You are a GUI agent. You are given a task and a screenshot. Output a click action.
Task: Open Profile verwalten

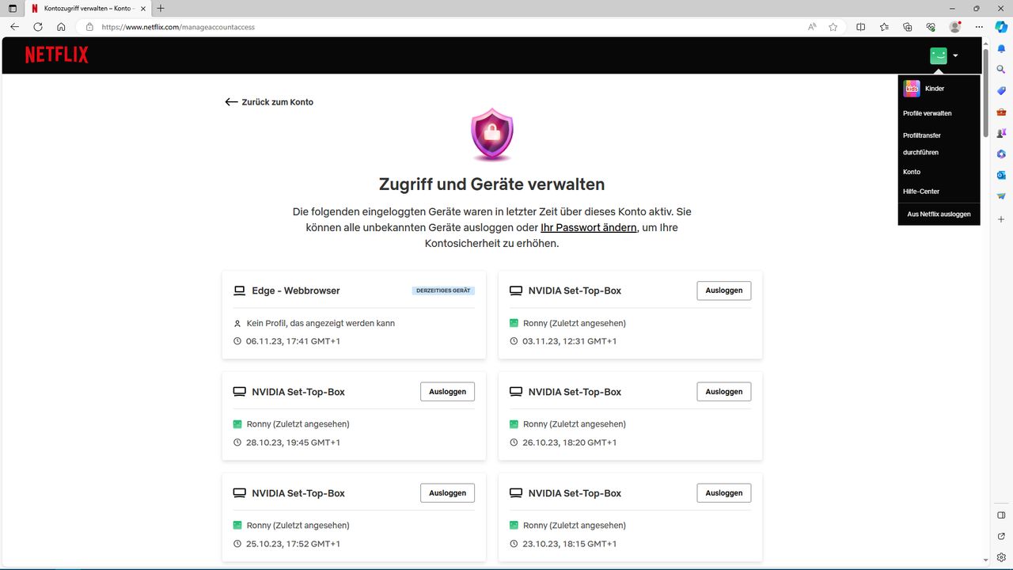[927, 113]
